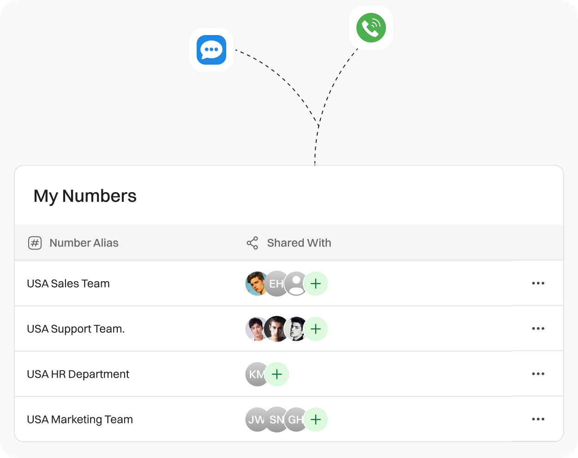This screenshot has width=578, height=458.
Task: Click the share icon next to Shared With
Action: [x=252, y=242]
